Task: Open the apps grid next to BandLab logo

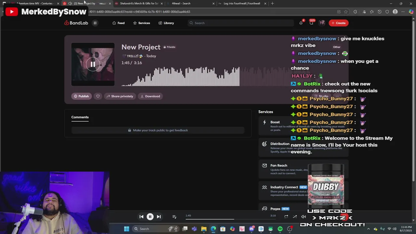Action: pos(95,23)
